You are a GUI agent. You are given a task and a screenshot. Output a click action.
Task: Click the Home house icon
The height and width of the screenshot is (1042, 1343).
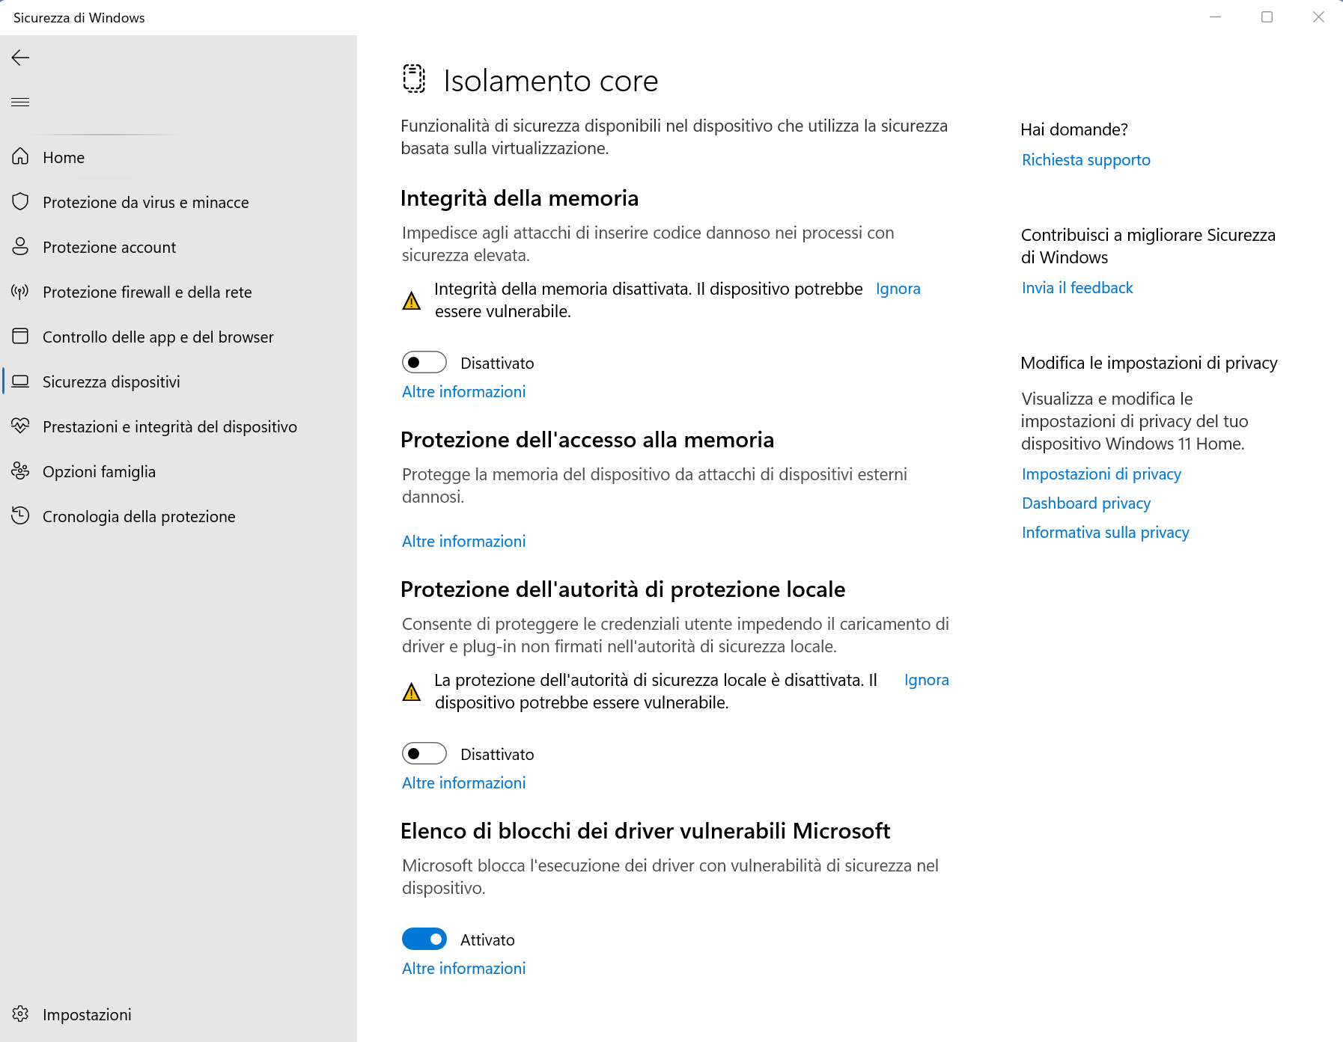coord(20,157)
